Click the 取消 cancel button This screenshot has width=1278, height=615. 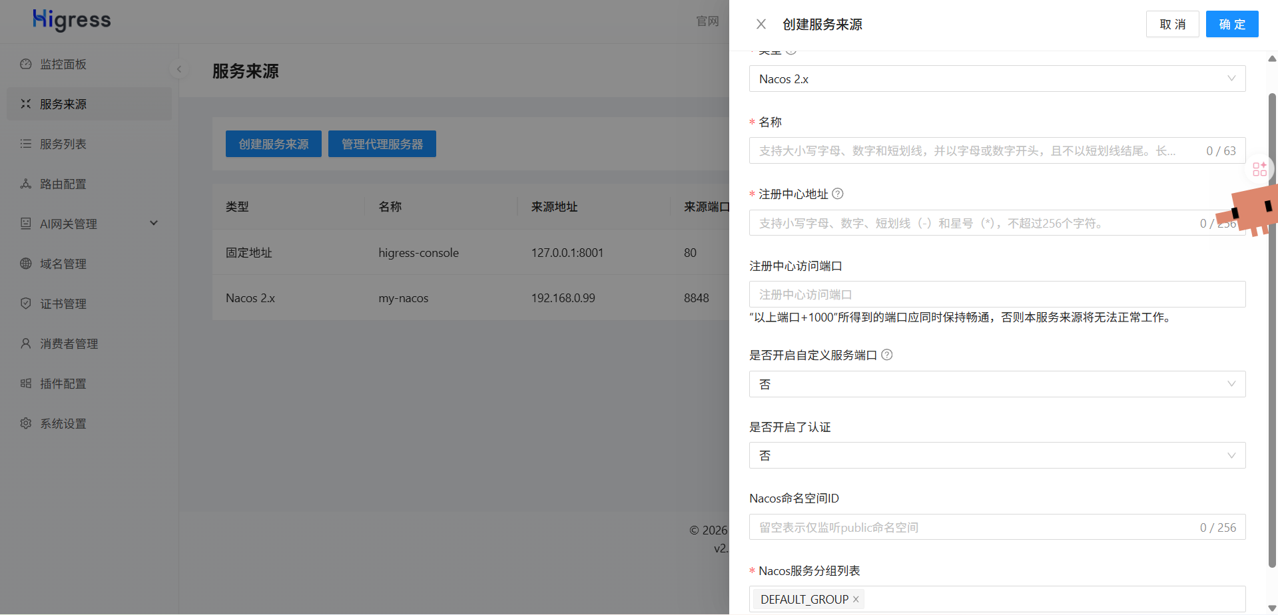1172,25
